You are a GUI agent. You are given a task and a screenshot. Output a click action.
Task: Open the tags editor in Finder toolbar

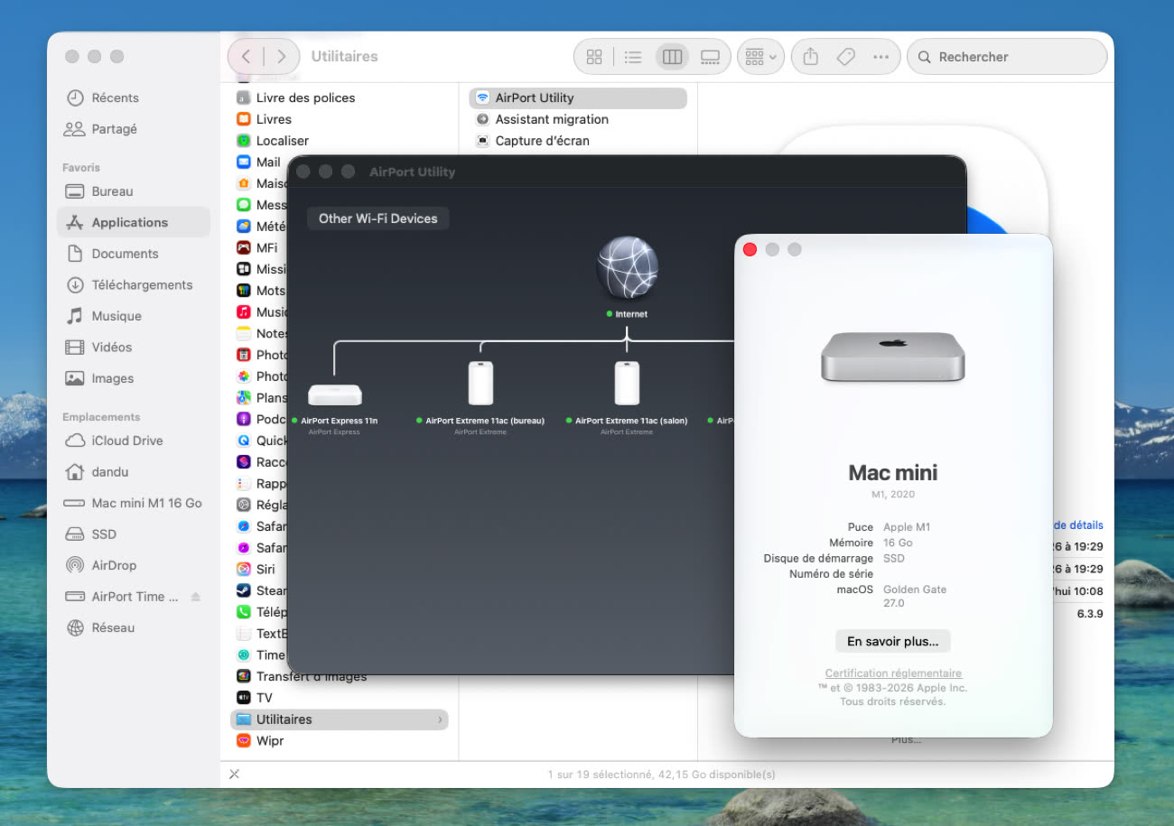[846, 57]
